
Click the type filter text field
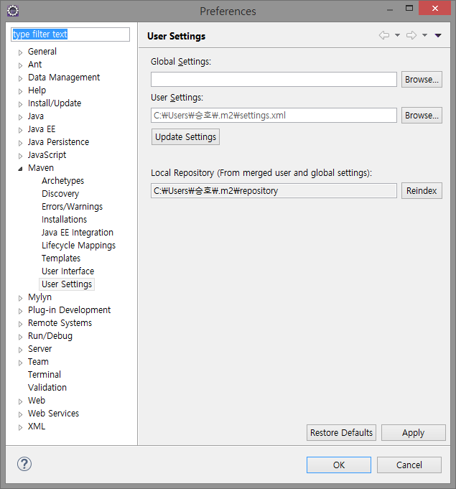pos(70,34)
